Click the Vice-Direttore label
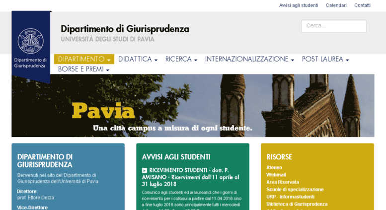Viewport: 386px width, 210px height. (x=32, y=208)
